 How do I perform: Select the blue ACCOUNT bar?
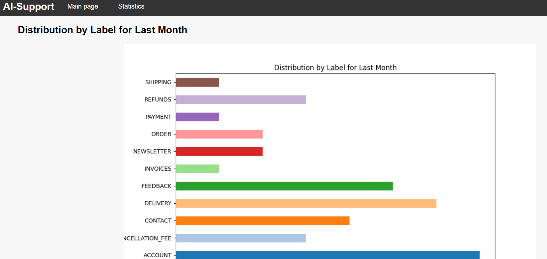click(x=328, y=255)
